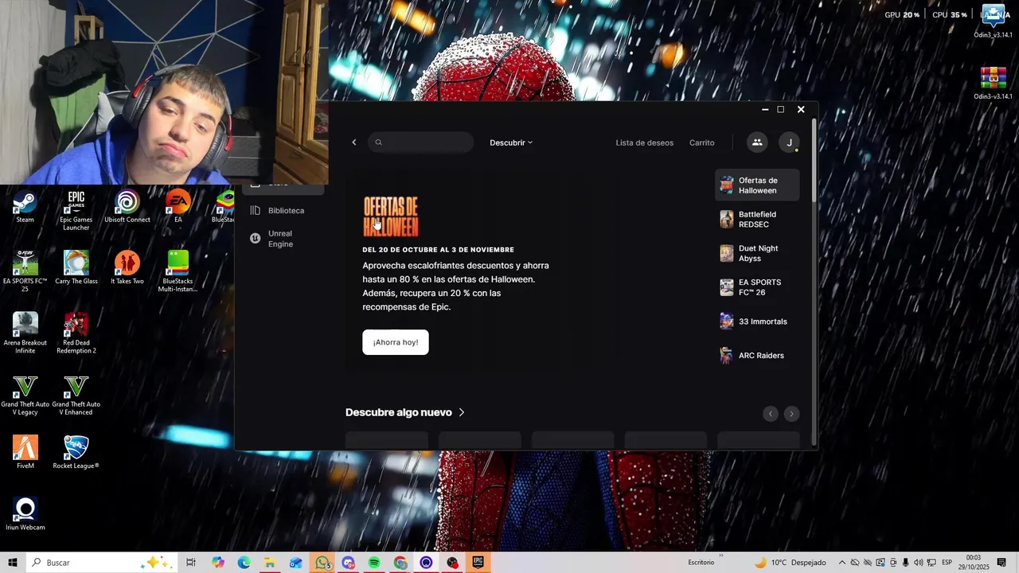Open the friends list icon
The width and height of the screenshot is (1019, 573).
[x=757, y=142]
